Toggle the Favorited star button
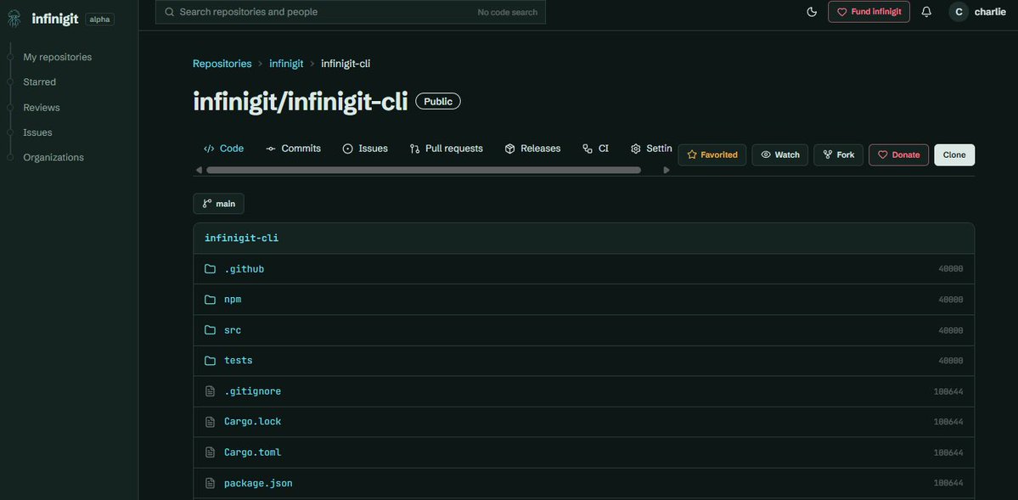1018x500 pixels. [712, 155]
